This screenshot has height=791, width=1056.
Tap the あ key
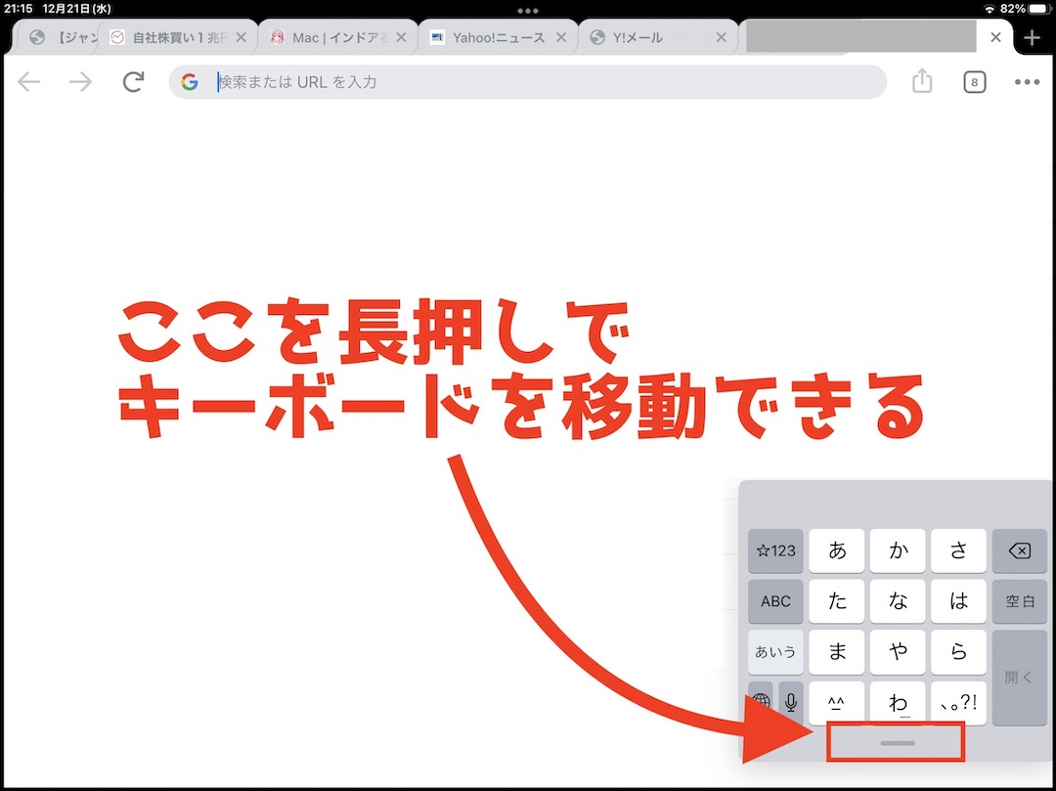(x=836, y=550)
